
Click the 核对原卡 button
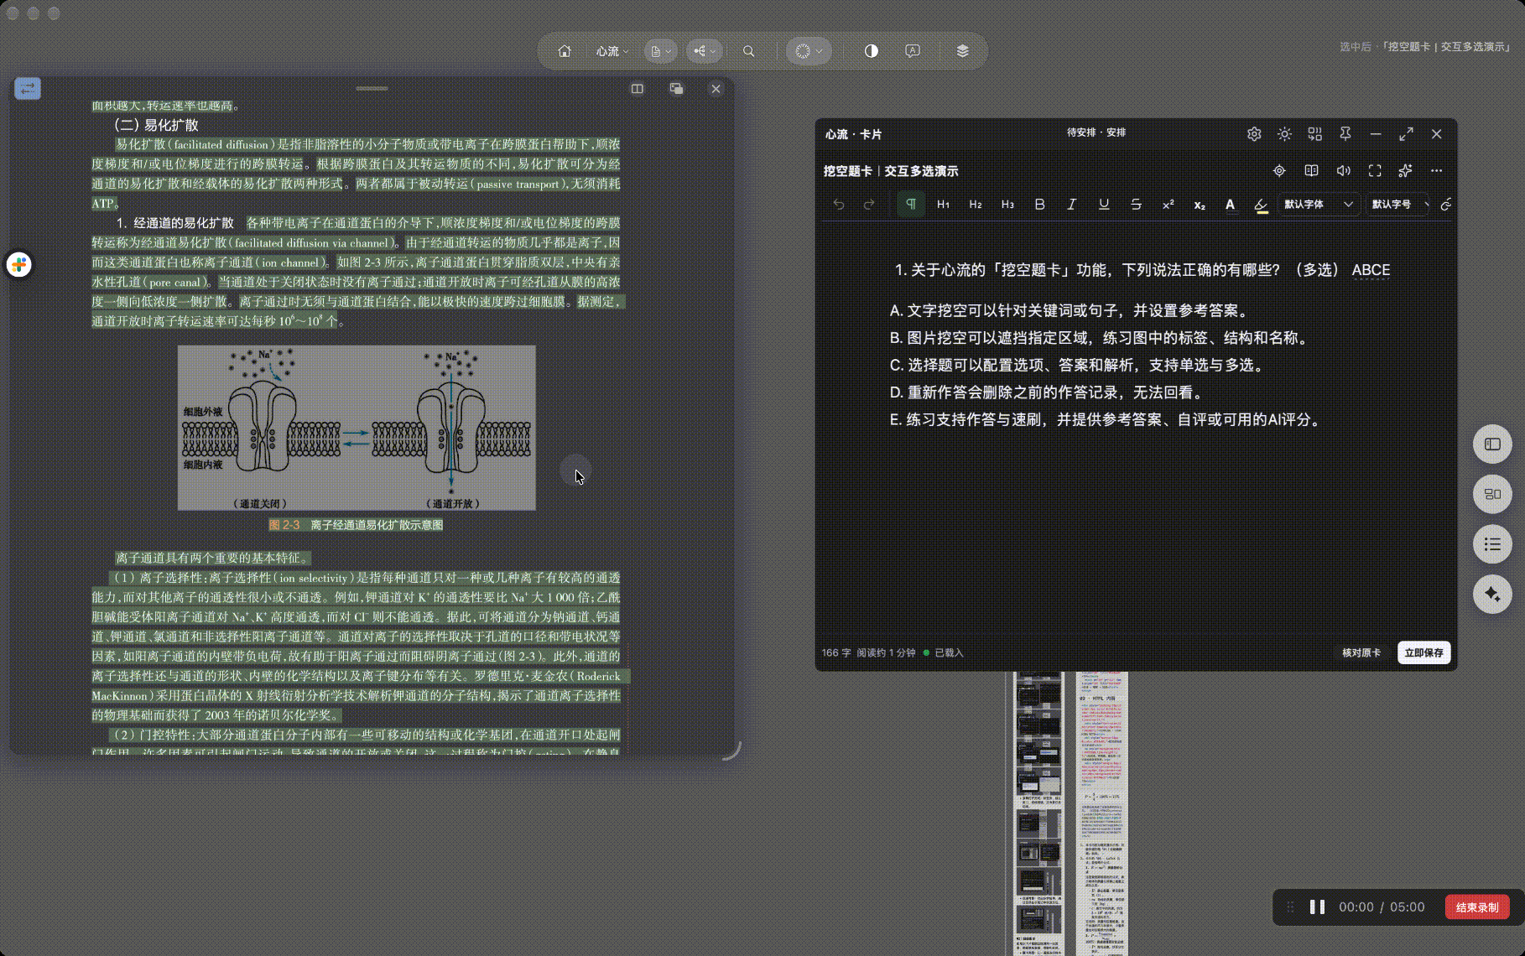pyautogui.click(x=1361, y=652)
